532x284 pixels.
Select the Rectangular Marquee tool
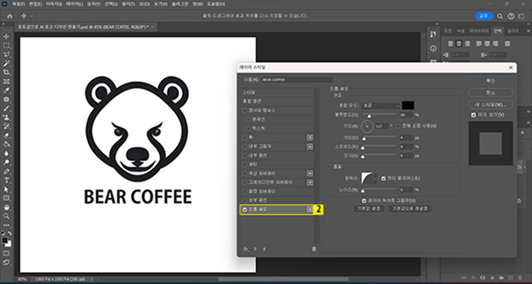tap(6, 45)
